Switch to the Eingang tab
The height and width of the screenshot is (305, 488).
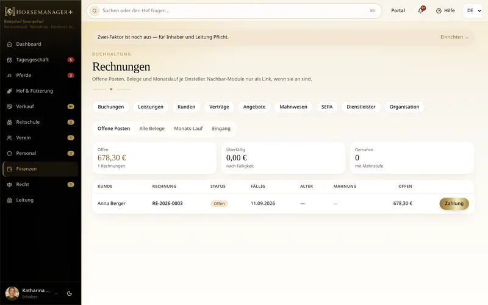(221, 129)
